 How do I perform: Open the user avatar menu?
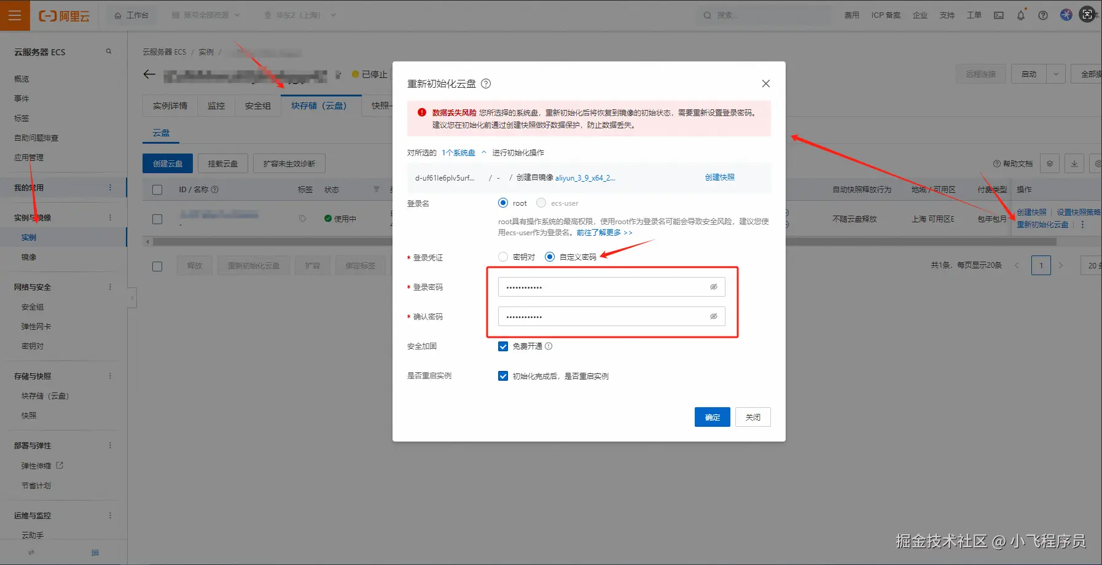pos(1066,15)
